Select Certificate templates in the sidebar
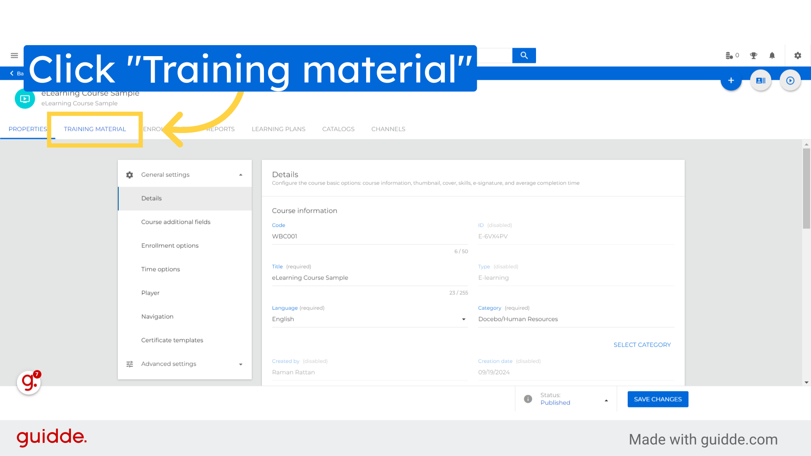This screenshot has height=456, width=811. (x=172, y=340)
